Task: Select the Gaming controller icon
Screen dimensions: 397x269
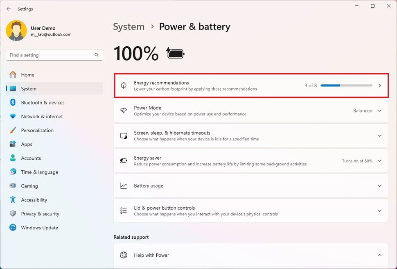Action: click(x=13, y=186)
